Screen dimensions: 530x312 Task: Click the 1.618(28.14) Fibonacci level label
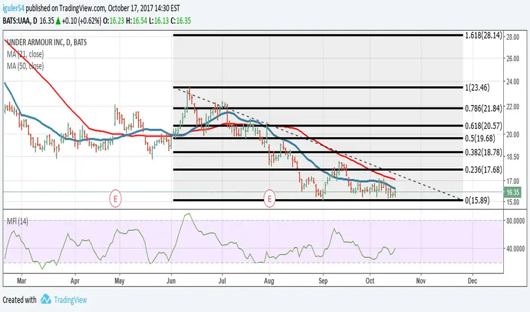483,35
